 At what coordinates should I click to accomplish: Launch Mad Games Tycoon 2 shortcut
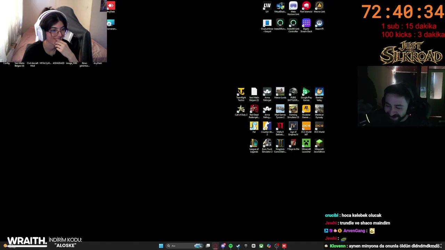click(280, 112)
